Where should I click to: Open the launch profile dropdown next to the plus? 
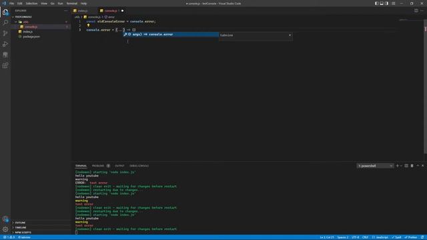pos(401,166)
